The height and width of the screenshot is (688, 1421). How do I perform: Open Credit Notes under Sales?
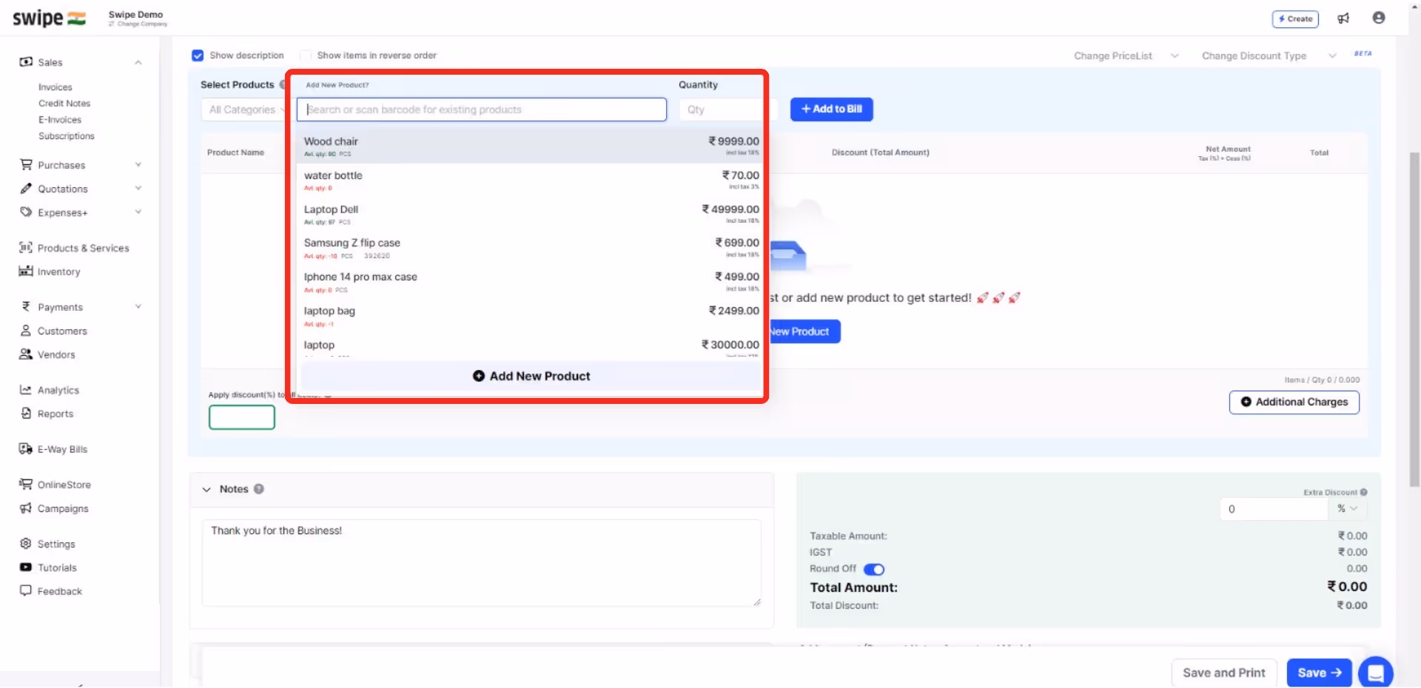pos(64,104)
